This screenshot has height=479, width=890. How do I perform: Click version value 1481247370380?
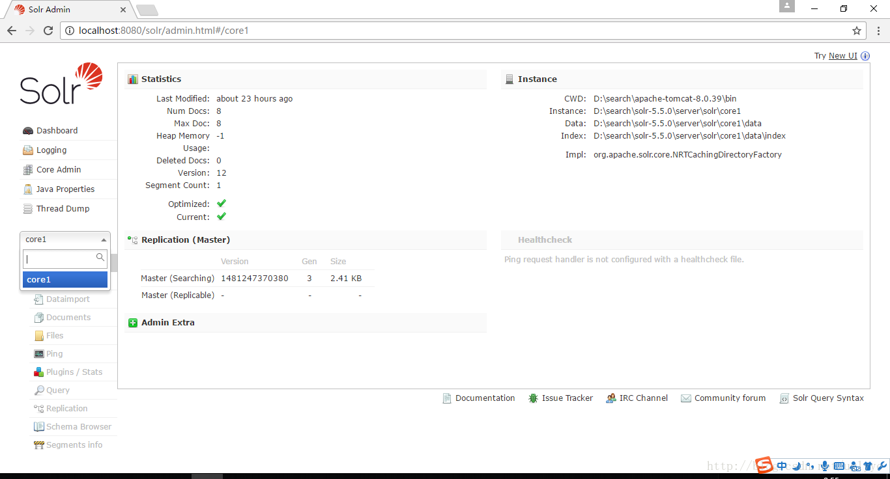tap(255, 279)
